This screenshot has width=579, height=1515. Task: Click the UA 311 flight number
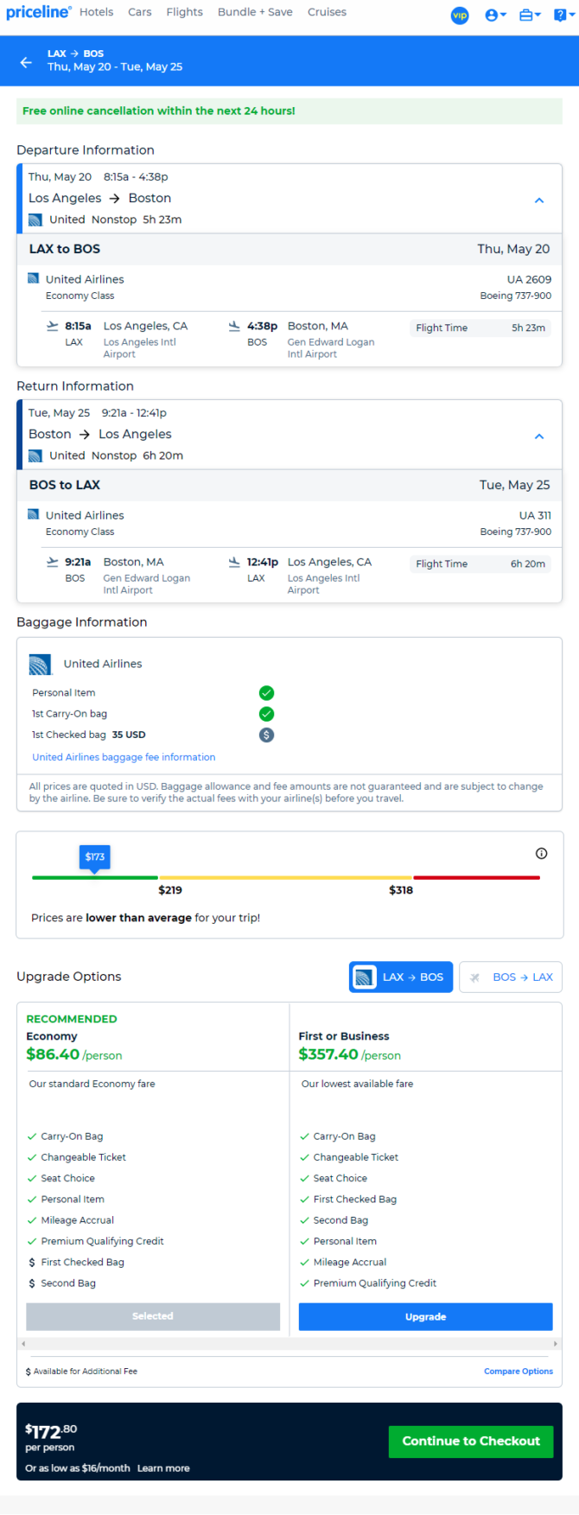pos(535,515)
